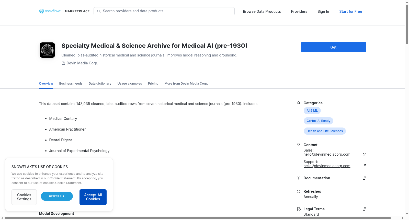Viewport: 409px width, 220px height.
Task: Click the Categories bookmark icon
Action: 299,103
